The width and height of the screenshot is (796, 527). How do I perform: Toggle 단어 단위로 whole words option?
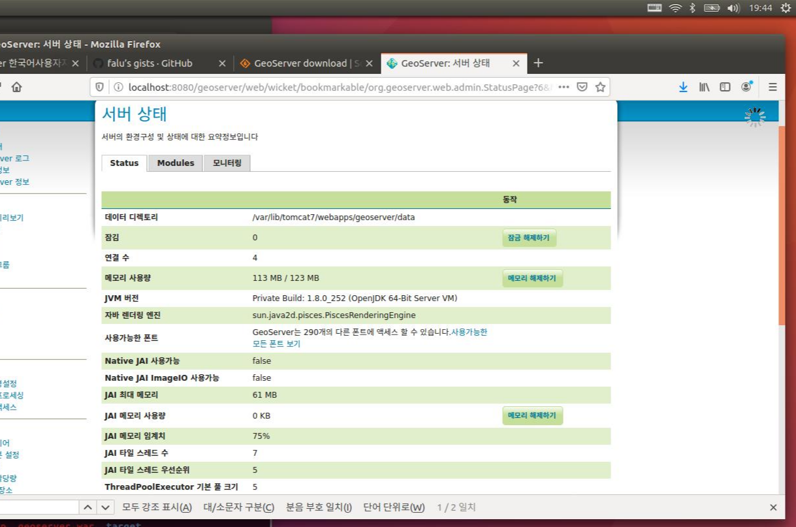[394, 507]
